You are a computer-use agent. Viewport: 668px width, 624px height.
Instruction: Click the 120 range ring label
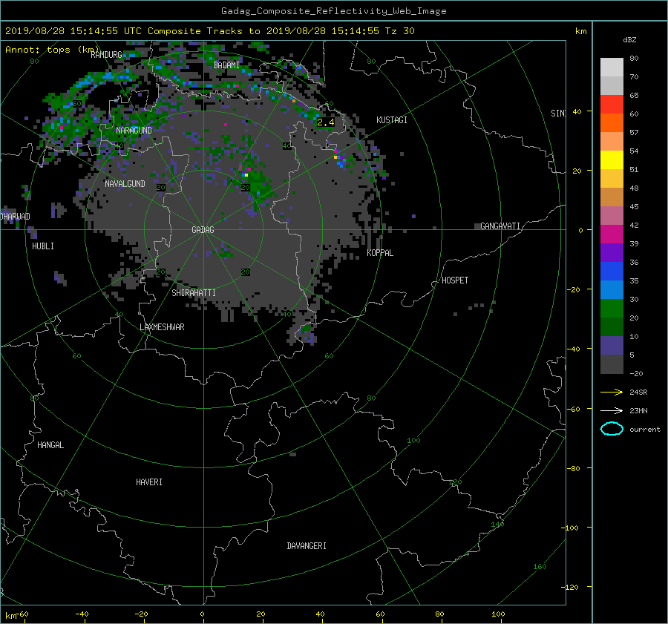pos(456,482)
